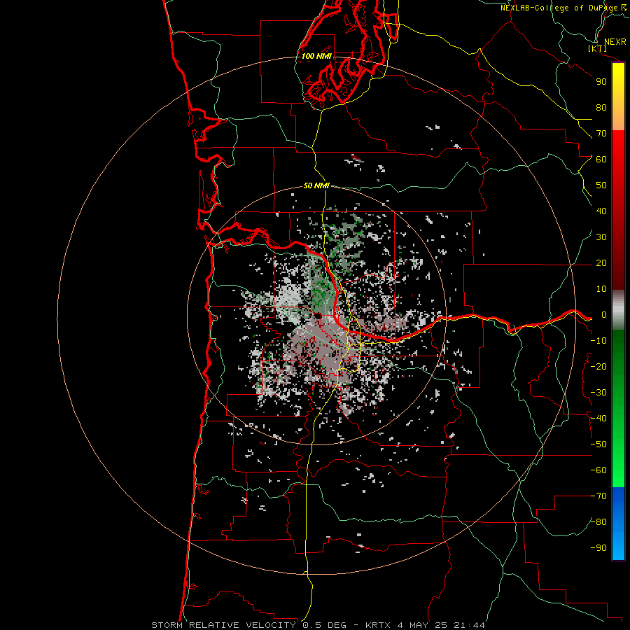Click the 21:44 time stamp in caption
The height and width of the screenshot is (630, 630).
click(469, 625)
